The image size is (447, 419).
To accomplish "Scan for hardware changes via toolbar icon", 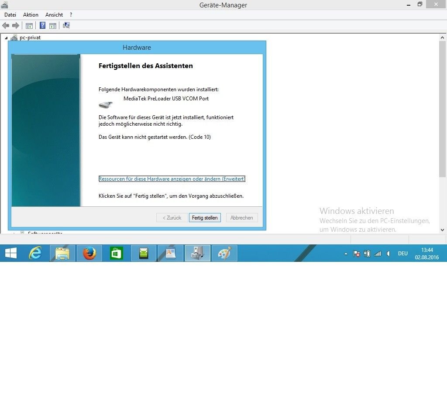I will (x=66, y=26).
